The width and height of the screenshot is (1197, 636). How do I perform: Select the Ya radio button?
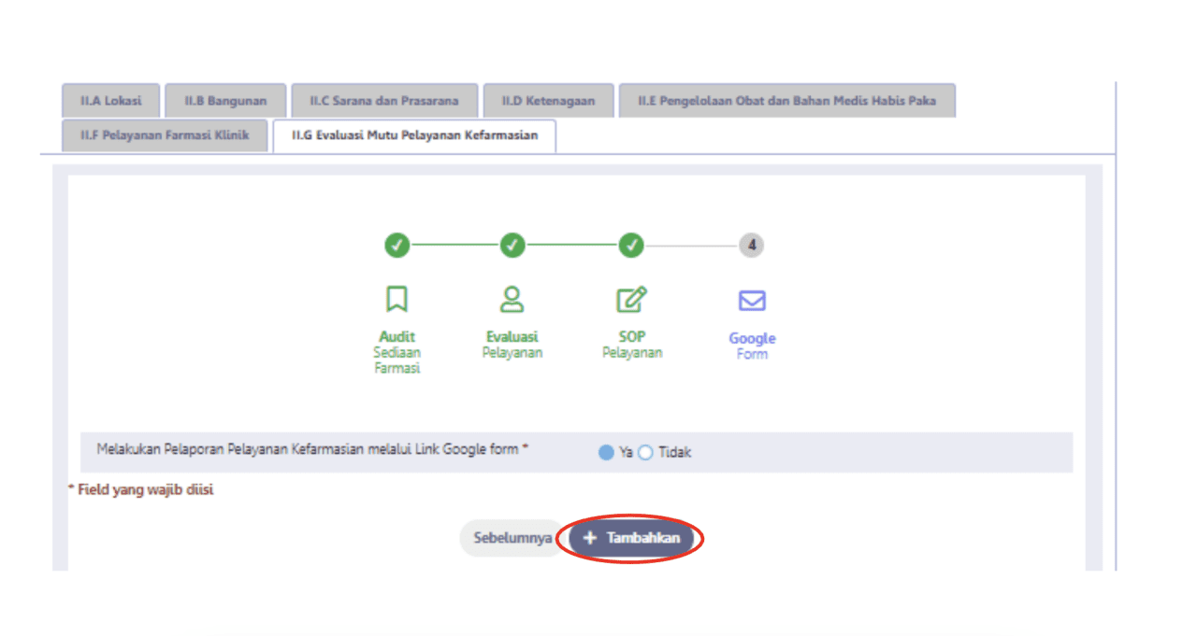click(x=606, y=453)
